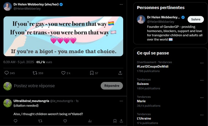Share the main tweet via share icon
Viewport: 208px width, 126px height.
120,73
